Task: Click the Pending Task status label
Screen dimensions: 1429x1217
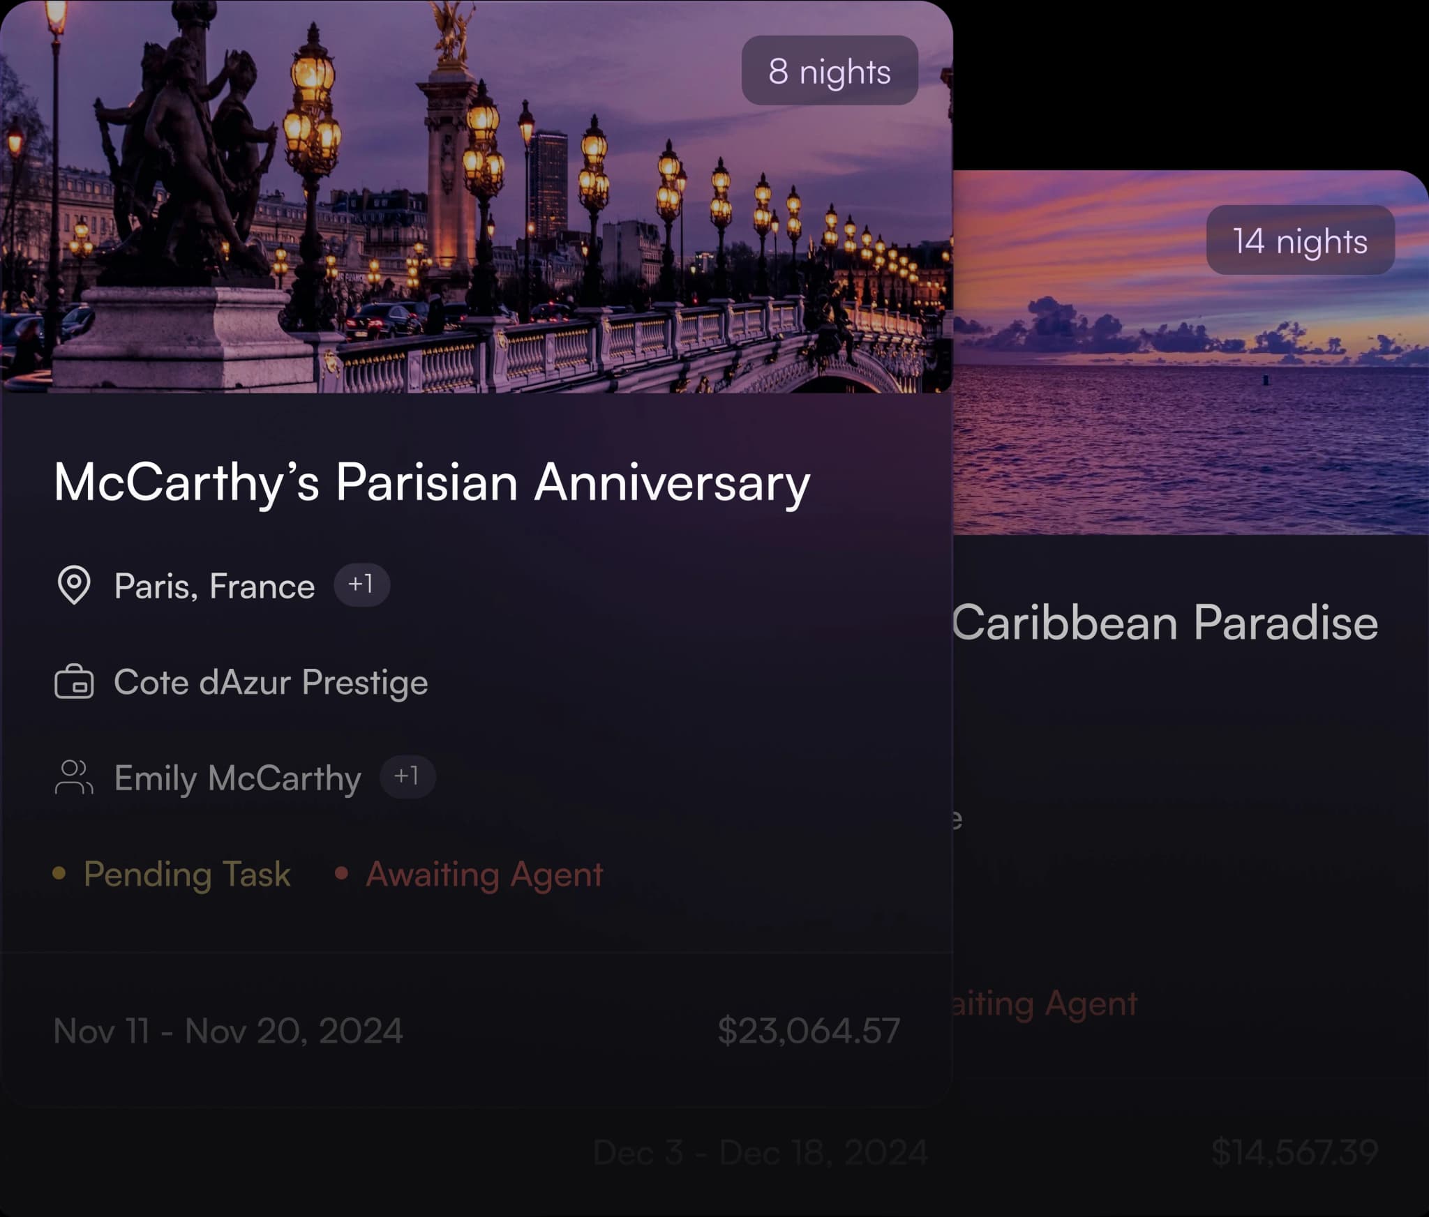Action: (187, 875)
